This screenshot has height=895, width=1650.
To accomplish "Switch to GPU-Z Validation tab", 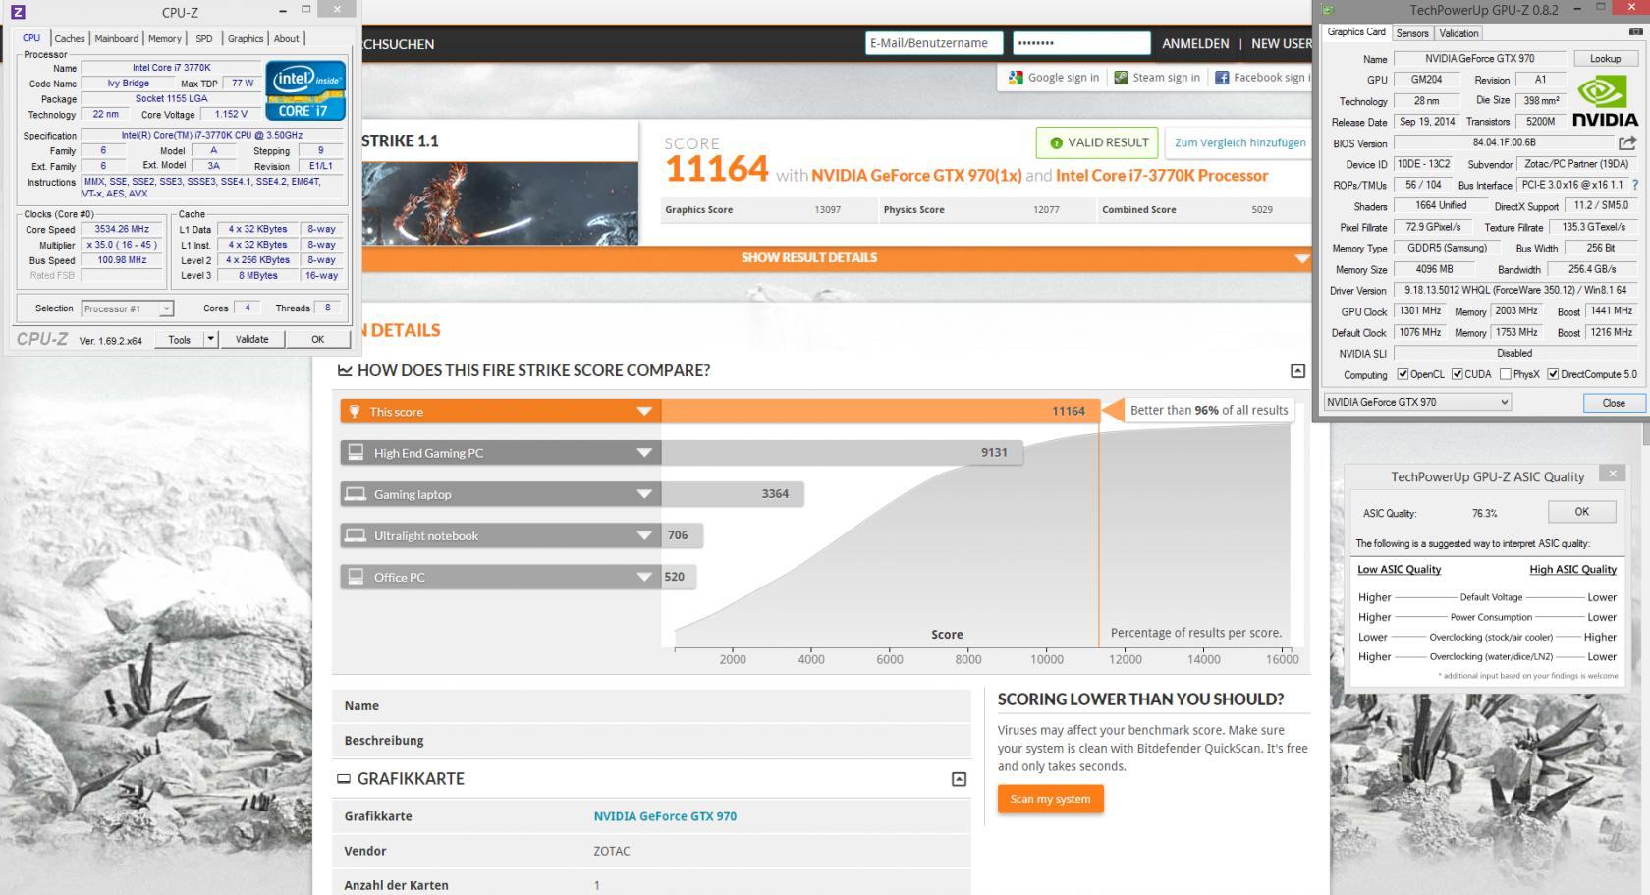I will click(x=1458, y=33).
